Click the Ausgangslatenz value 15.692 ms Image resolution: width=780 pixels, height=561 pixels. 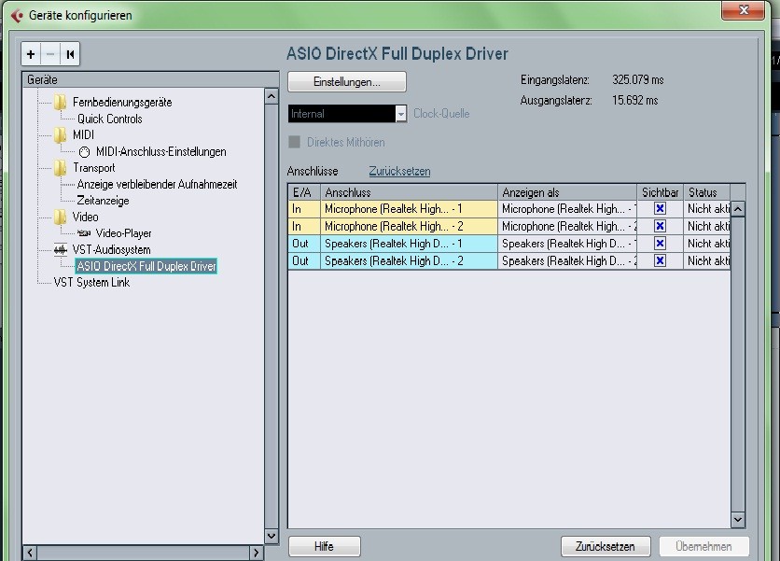(634, 100)
